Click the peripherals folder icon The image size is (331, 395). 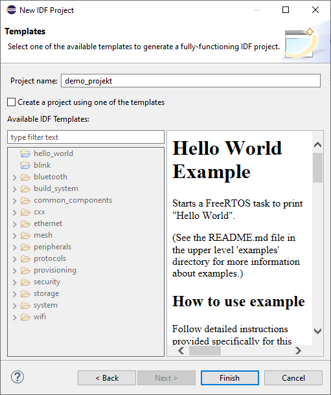point(25,247)
